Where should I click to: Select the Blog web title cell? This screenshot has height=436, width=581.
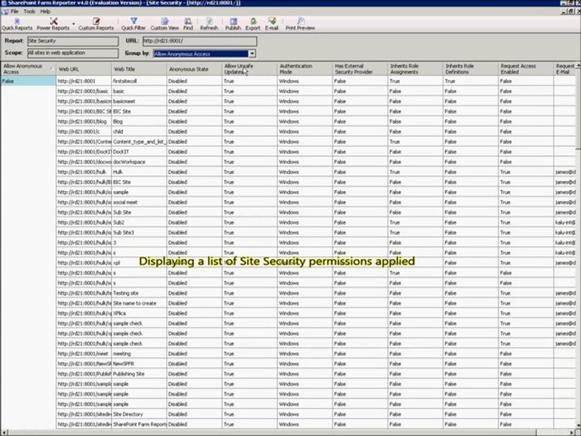point(139,121)
